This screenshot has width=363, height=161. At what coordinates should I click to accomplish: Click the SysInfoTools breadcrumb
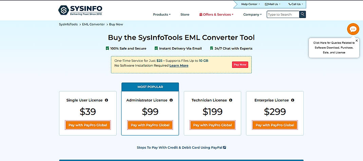pyautogui.click(x=68, y=24)
